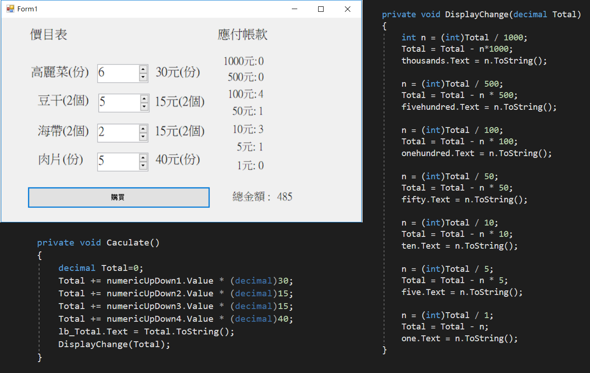590x373 pixels.
Task: Click 'lb_Total.Text = Total.ToString();' code line
Action: tap(147, 332)
